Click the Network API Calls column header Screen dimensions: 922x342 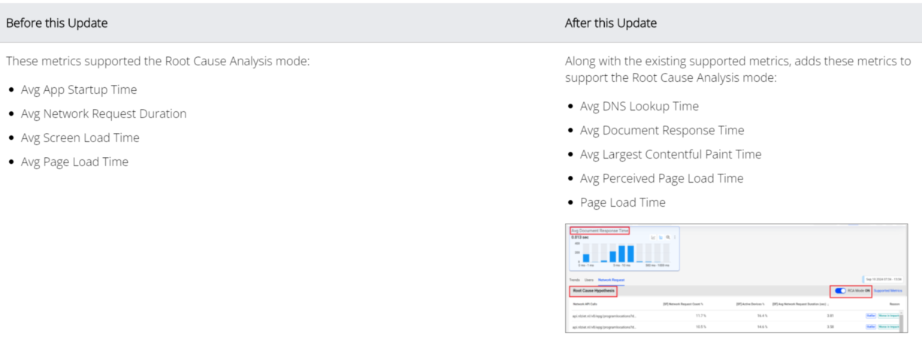[x=585, y=304]
